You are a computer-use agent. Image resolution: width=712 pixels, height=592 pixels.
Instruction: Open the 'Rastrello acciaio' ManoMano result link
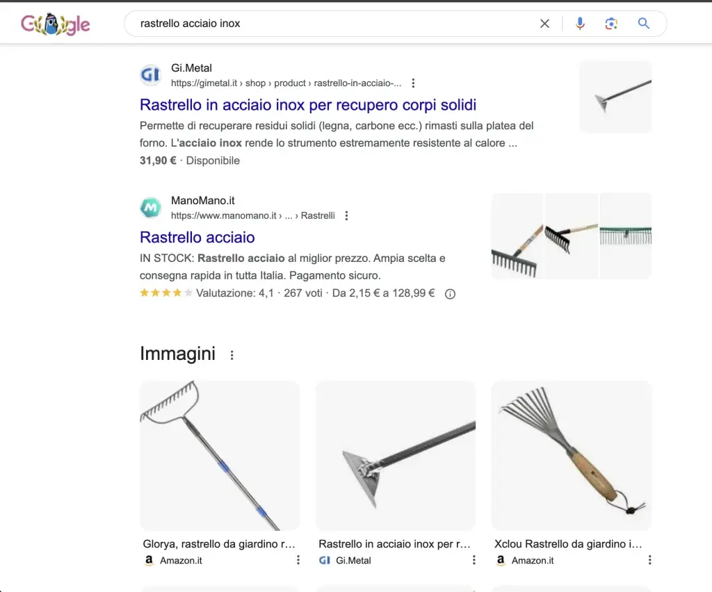click(197, 237)
